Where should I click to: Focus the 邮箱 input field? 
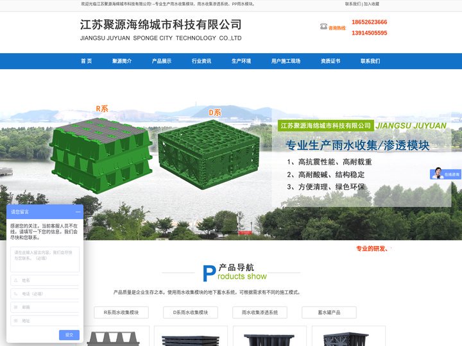click(45, 307)
